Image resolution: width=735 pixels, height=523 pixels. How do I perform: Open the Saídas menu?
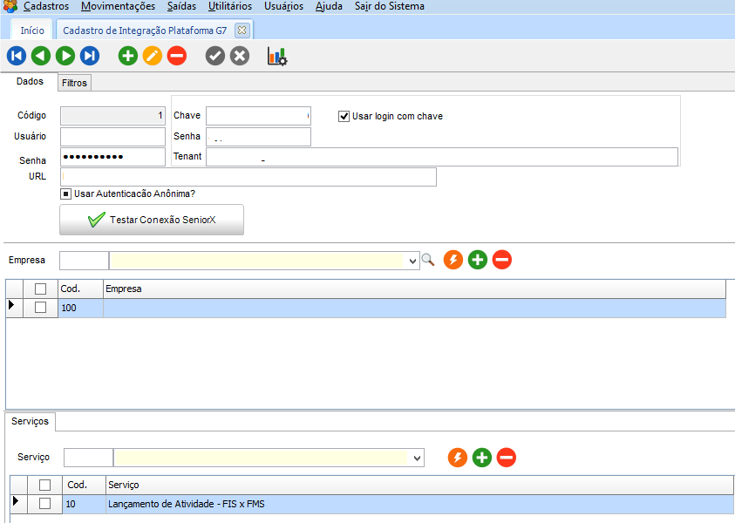coord(181,6)
